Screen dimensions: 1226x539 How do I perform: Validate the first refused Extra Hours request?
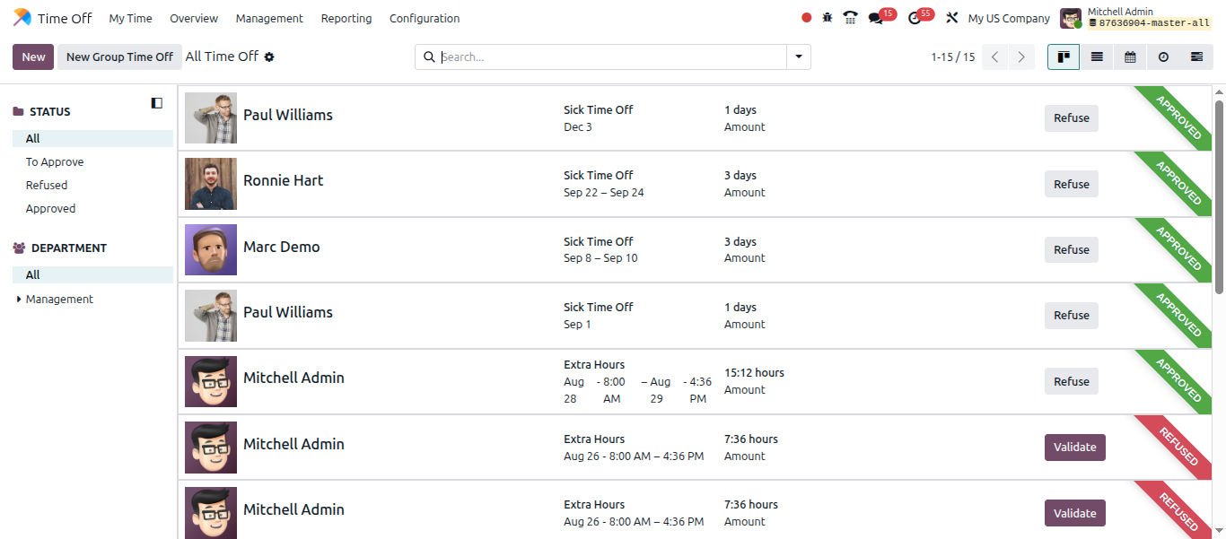(x=1074, y=447)
